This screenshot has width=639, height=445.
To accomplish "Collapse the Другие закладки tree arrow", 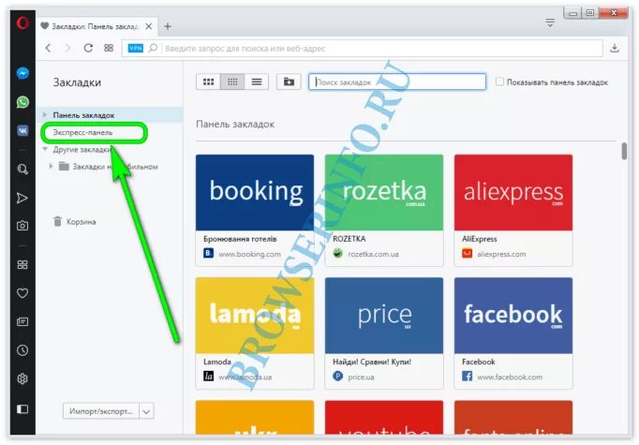I will coord(45,149).
